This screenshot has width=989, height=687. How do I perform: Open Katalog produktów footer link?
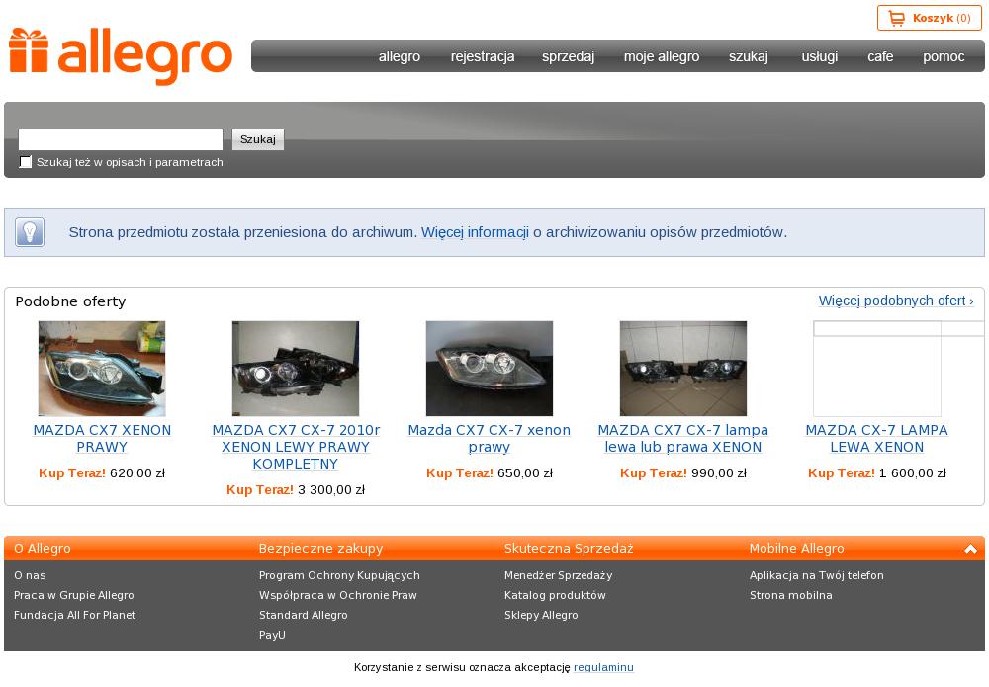point(555,595)
